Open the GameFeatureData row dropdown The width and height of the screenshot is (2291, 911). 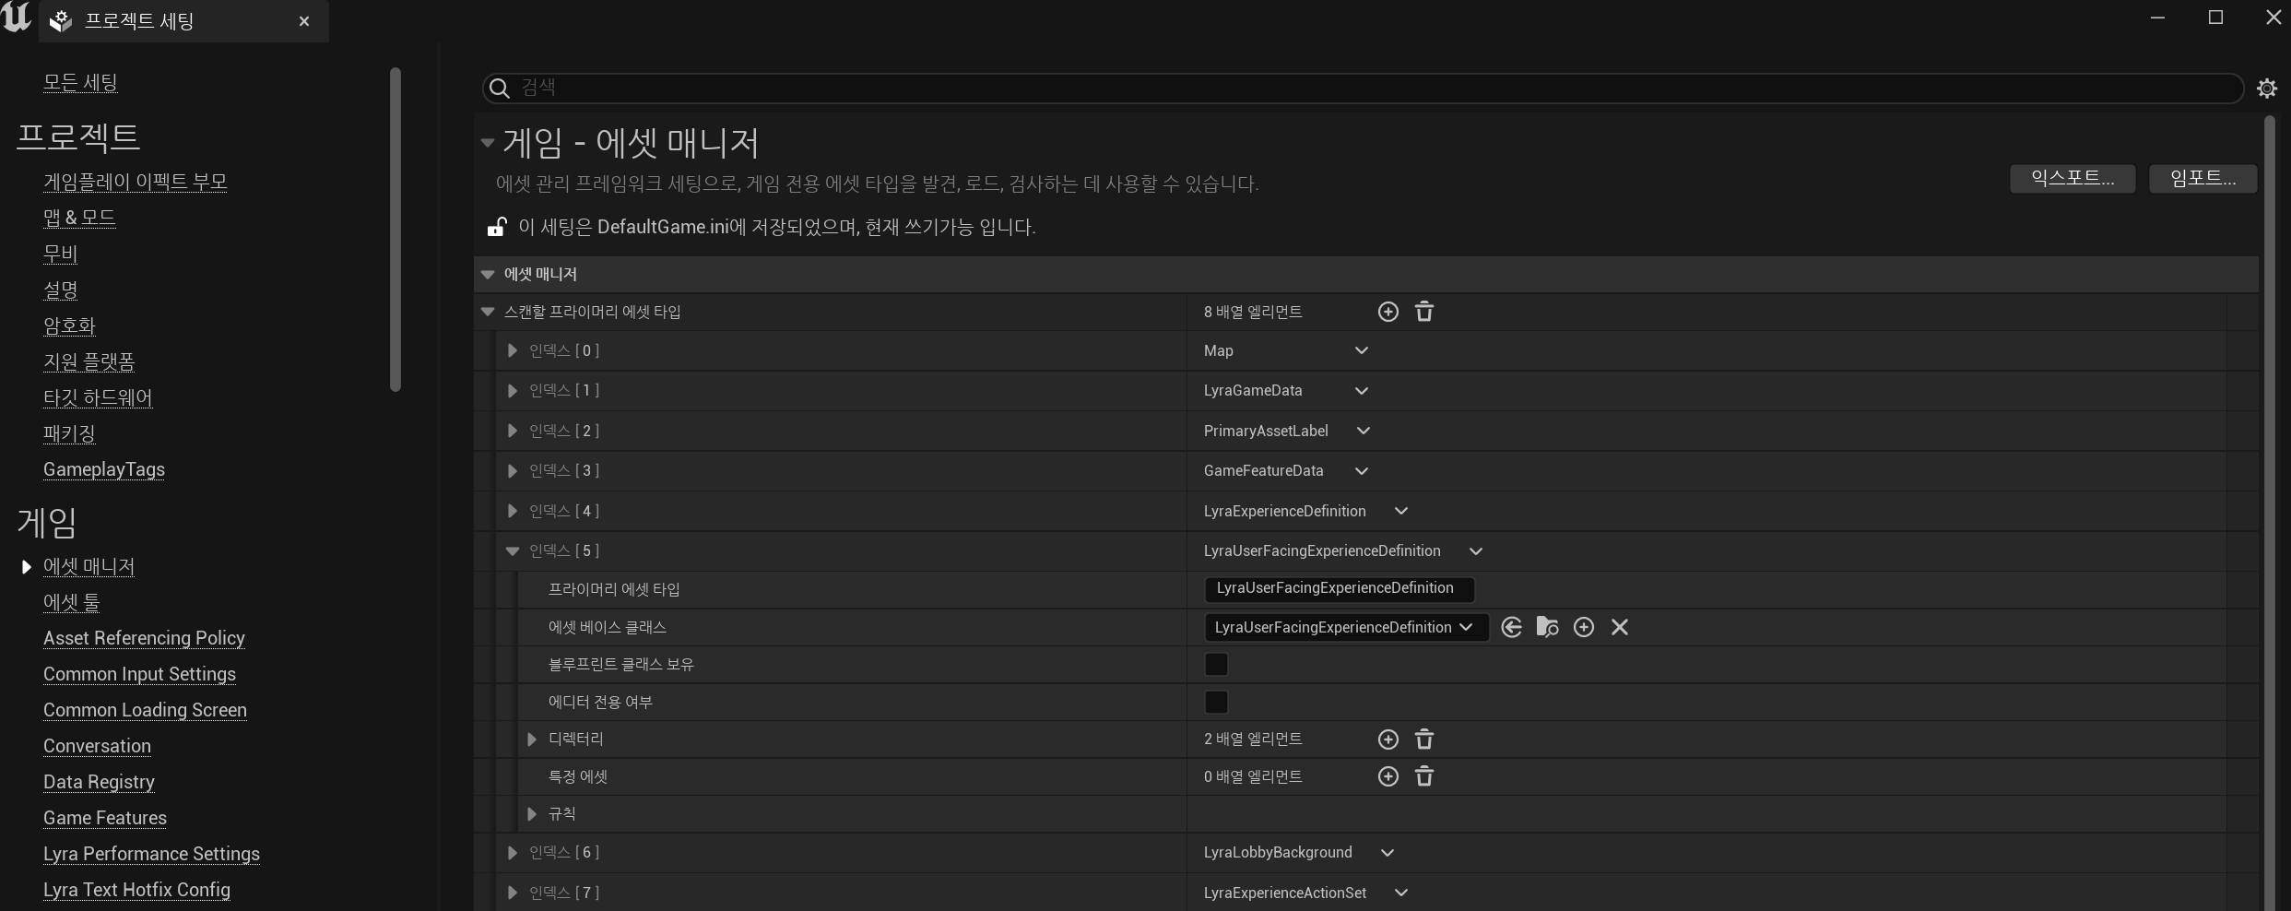(x=1362, y=471)
